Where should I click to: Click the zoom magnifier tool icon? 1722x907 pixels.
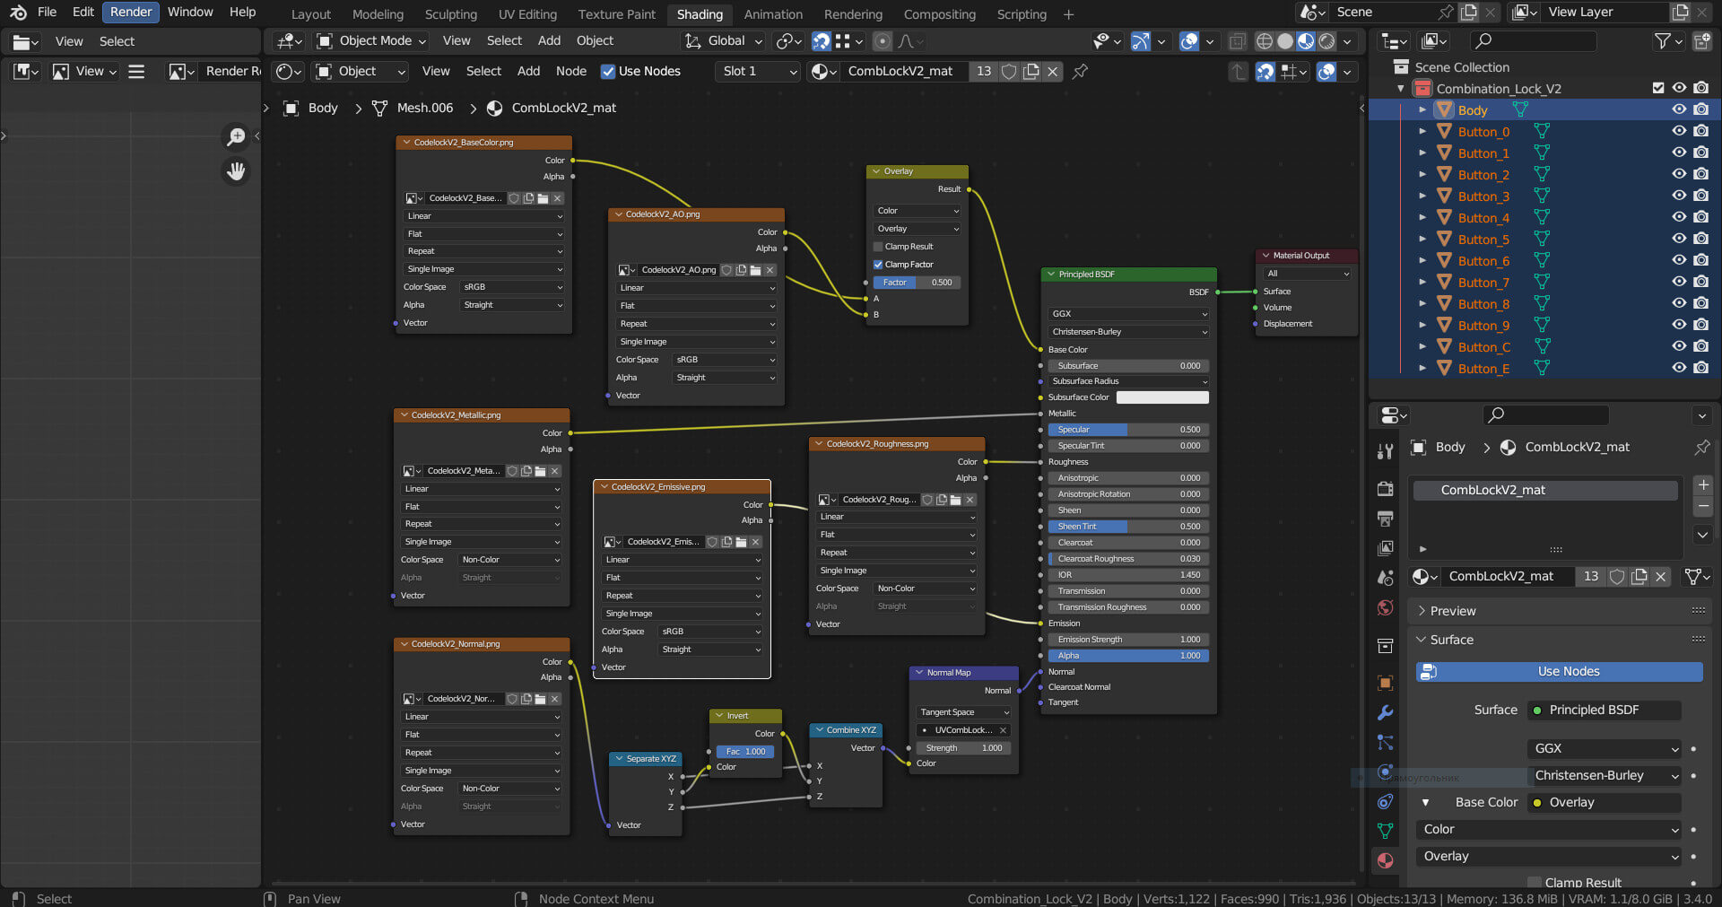click(236, 136)
